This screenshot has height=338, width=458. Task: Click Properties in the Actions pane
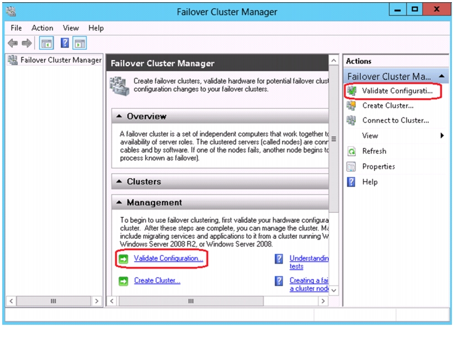pos(379,167)
